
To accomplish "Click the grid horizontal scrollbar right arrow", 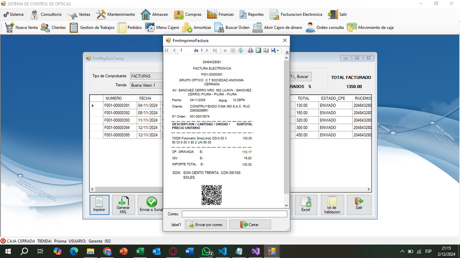I will (x=369, y=189).
